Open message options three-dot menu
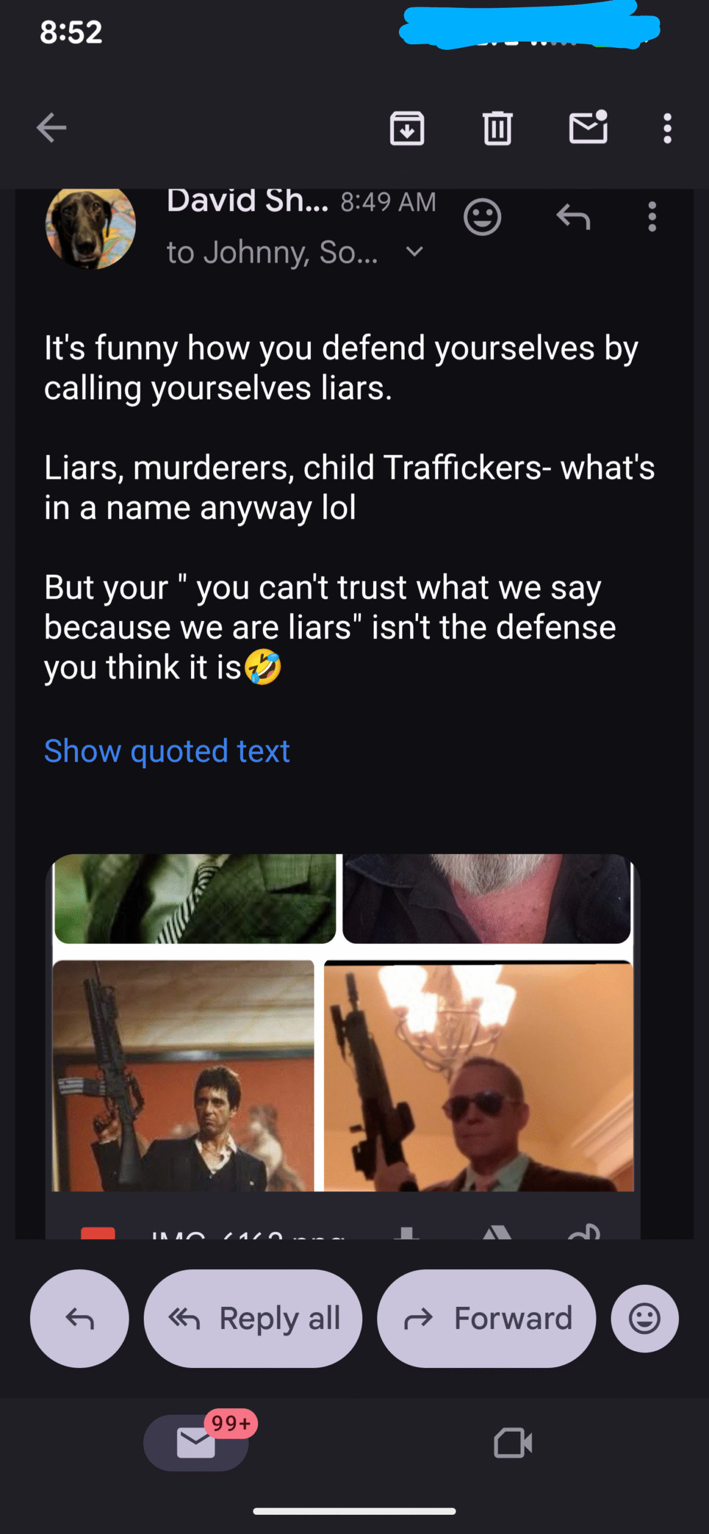The height and width of the screenshot is (1534, 709). (652, 217)
